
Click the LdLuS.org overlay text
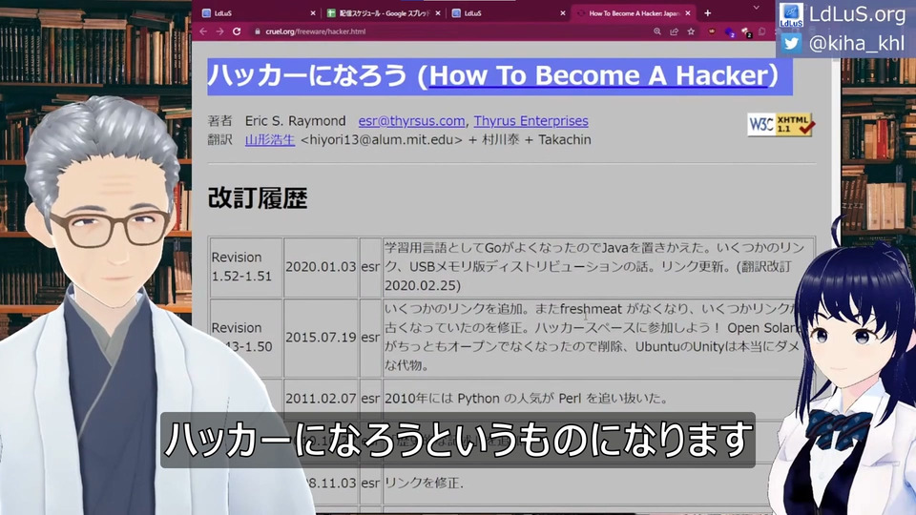857,14
